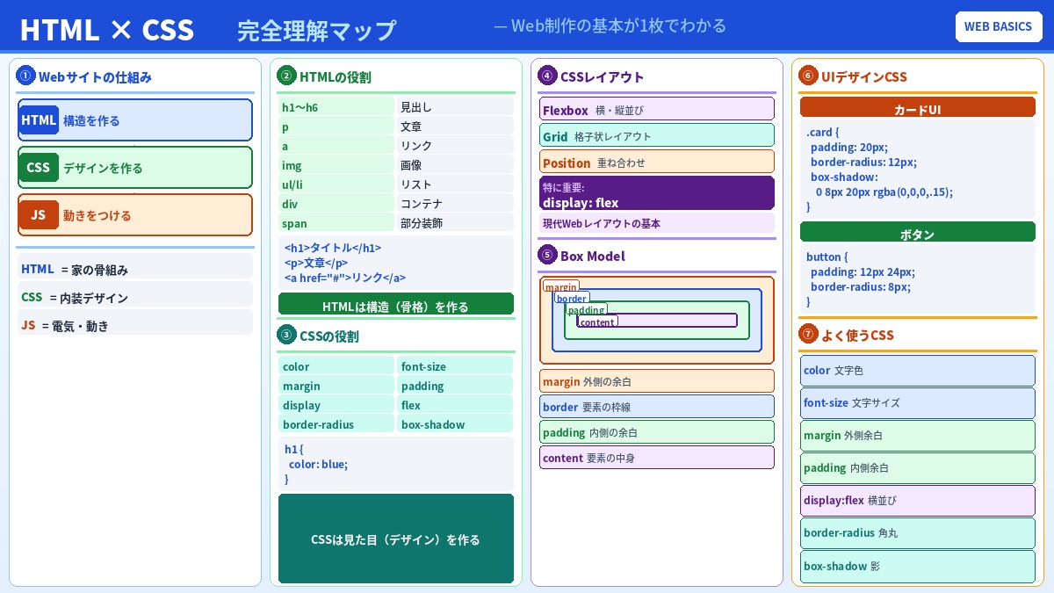Select the circled number 7 badge

coord(807,334)
